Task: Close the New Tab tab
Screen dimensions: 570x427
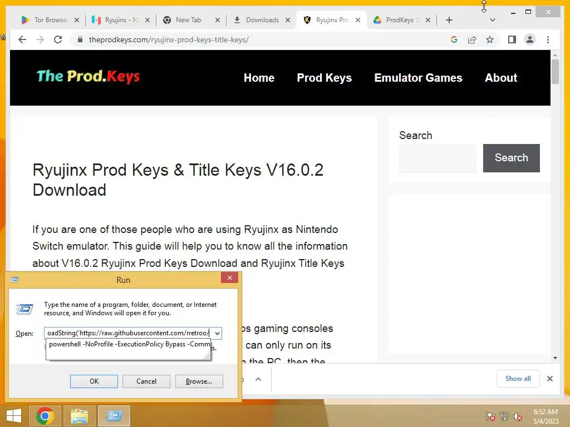Action: (x=218, y=20)
